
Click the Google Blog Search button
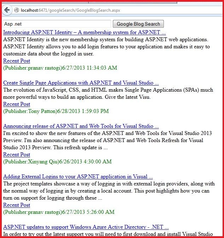coord(138,24)
